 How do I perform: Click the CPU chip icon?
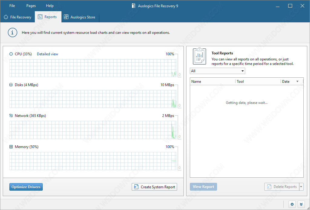click(x=11, y=54)
